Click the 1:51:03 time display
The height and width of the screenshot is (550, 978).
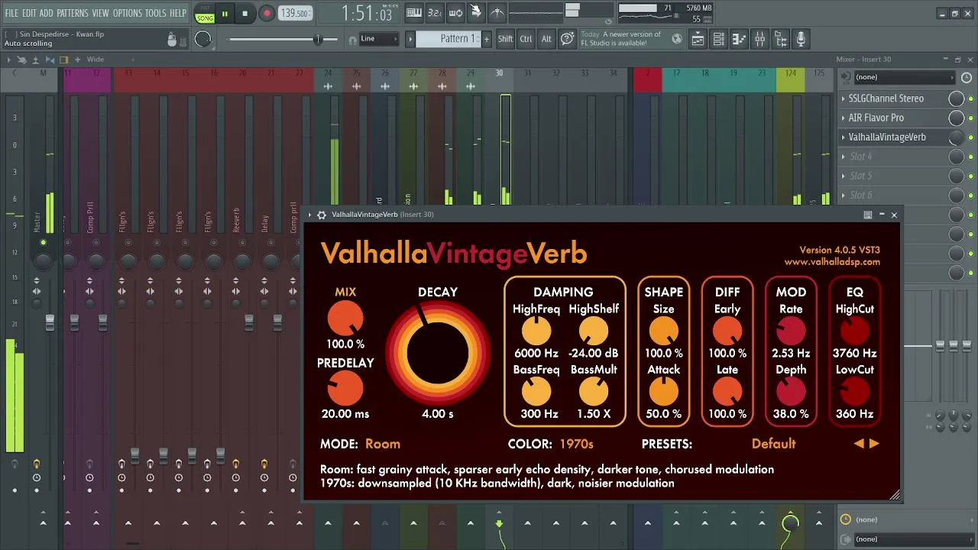[367, 13]
